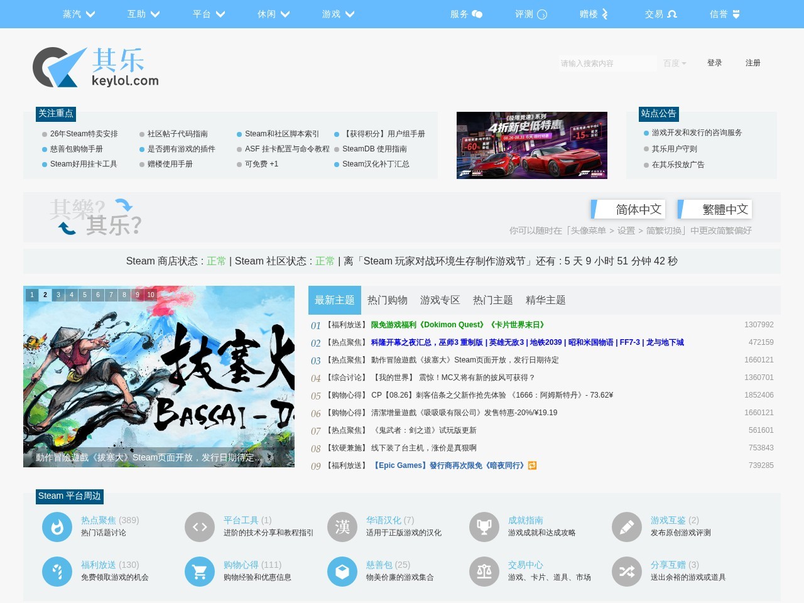804x603 pixels.
Task: Switch to the 热门主题 tab
Action: pyautogui.click(x=493, y=300)
